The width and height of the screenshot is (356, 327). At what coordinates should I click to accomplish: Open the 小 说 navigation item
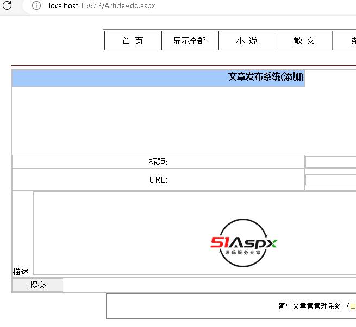pyautogui.click(x=247, y=41)
